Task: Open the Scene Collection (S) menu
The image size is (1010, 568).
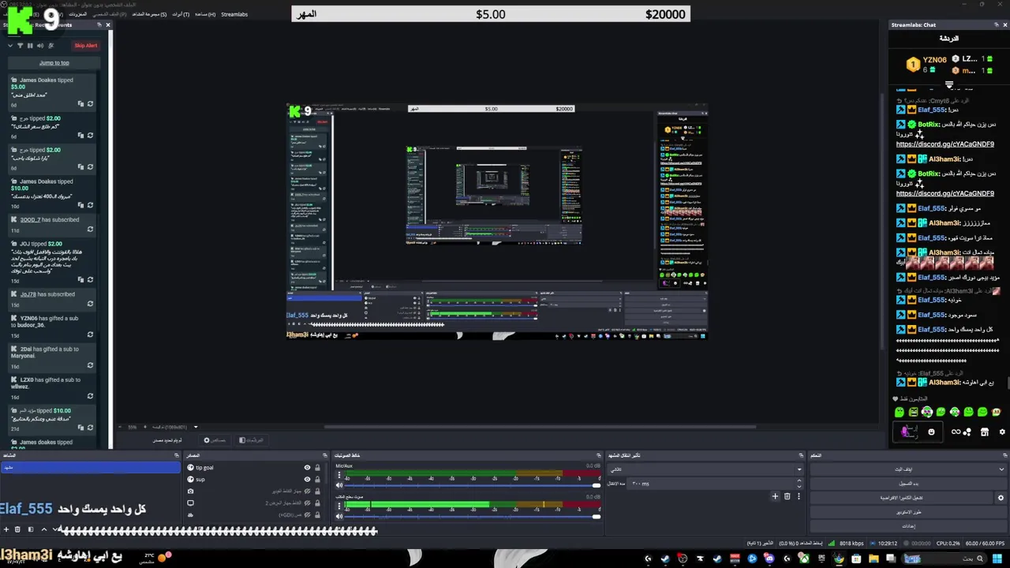Action: 149,14
